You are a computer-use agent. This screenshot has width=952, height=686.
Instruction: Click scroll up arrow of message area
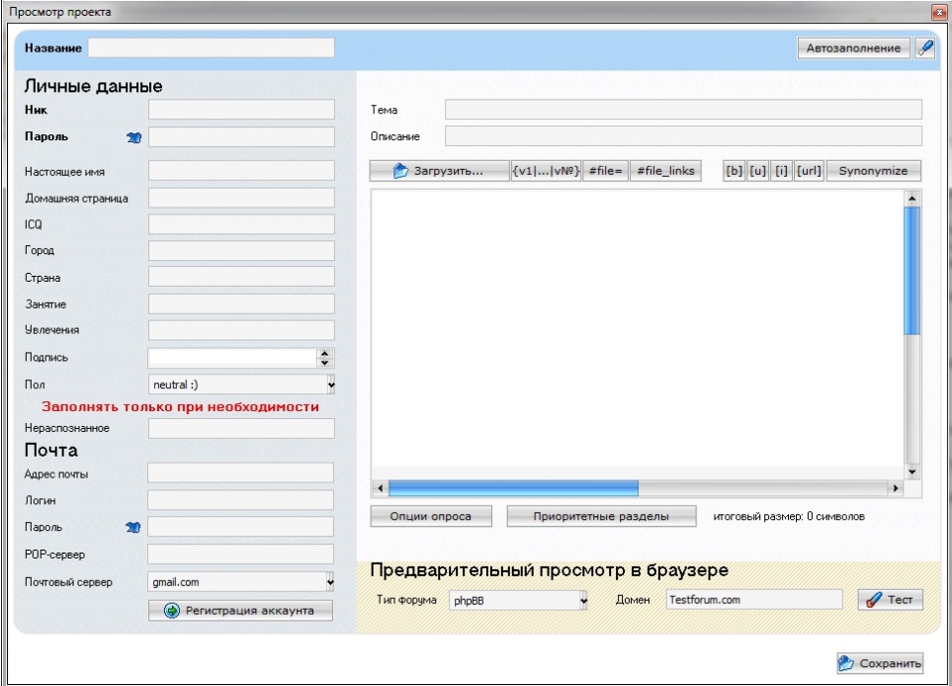pyautogui.click(x=911, y=199)
